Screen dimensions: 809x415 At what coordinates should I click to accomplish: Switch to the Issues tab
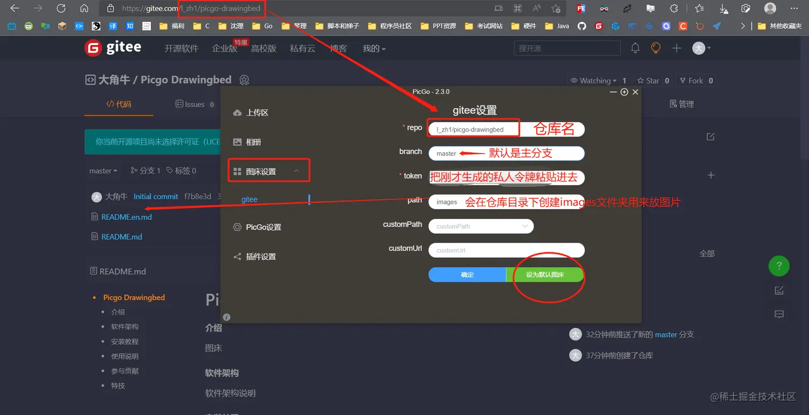[x=195, y=104]
